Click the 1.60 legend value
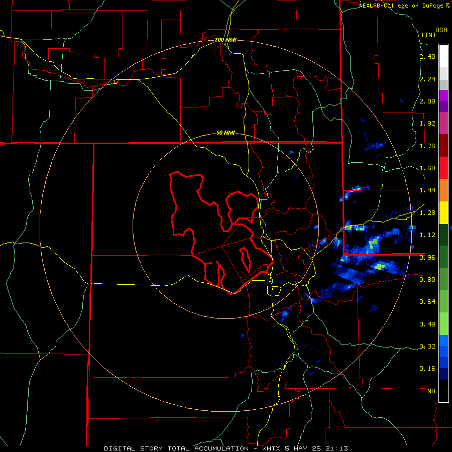The height and width of the screenshot is (452, 452). tap(427, 168)
